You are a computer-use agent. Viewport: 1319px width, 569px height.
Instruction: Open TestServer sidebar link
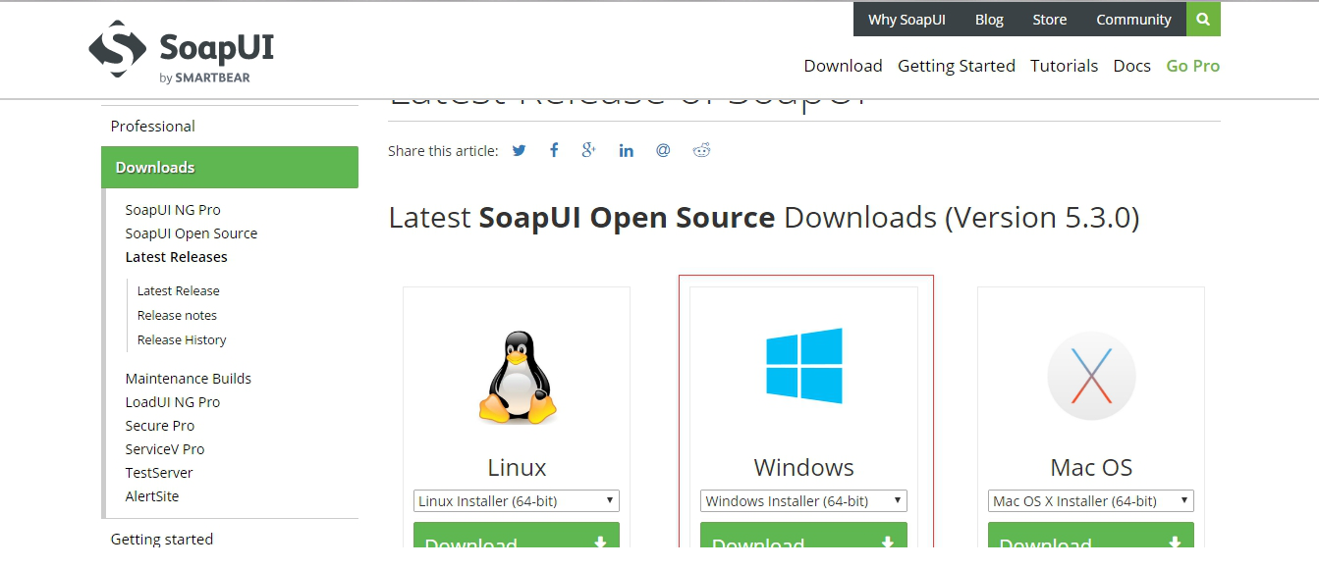pos(158,473)
